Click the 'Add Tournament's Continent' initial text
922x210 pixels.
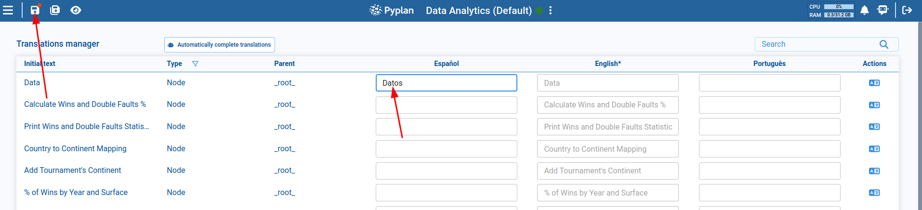click(72, 171)
